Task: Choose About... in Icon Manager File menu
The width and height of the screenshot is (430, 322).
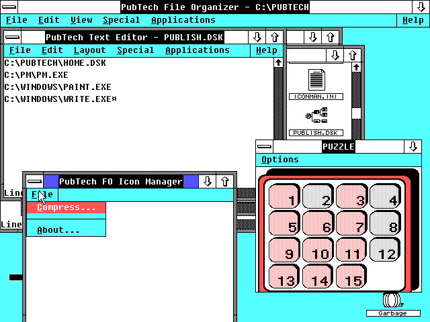Action: [66, 230]
